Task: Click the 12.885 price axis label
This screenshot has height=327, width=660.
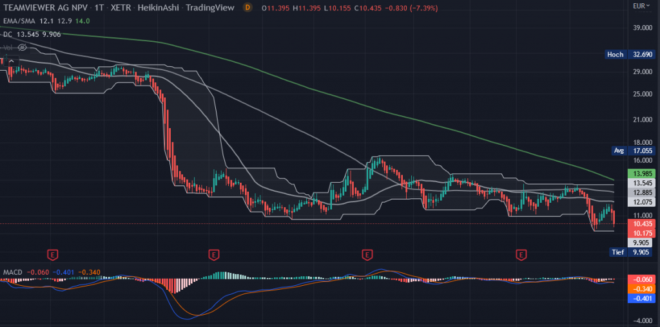Action: [x=642, y=192]
